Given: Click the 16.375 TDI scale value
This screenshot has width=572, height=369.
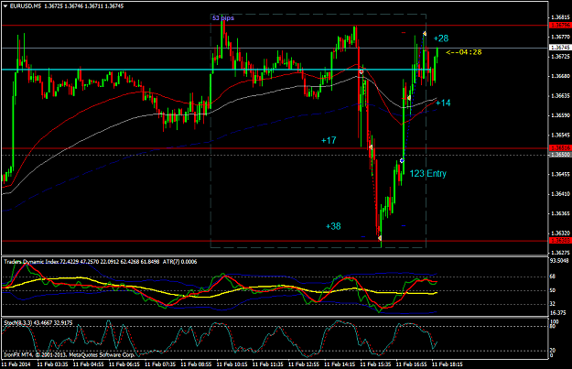Looking at the screenshot, I should point(557,313).
